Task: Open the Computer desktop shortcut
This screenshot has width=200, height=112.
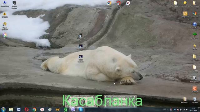Action: (5, 4)
